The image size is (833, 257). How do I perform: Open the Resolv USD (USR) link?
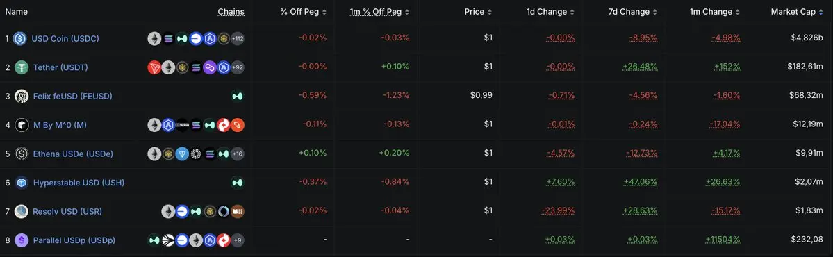tap(67, 211)
